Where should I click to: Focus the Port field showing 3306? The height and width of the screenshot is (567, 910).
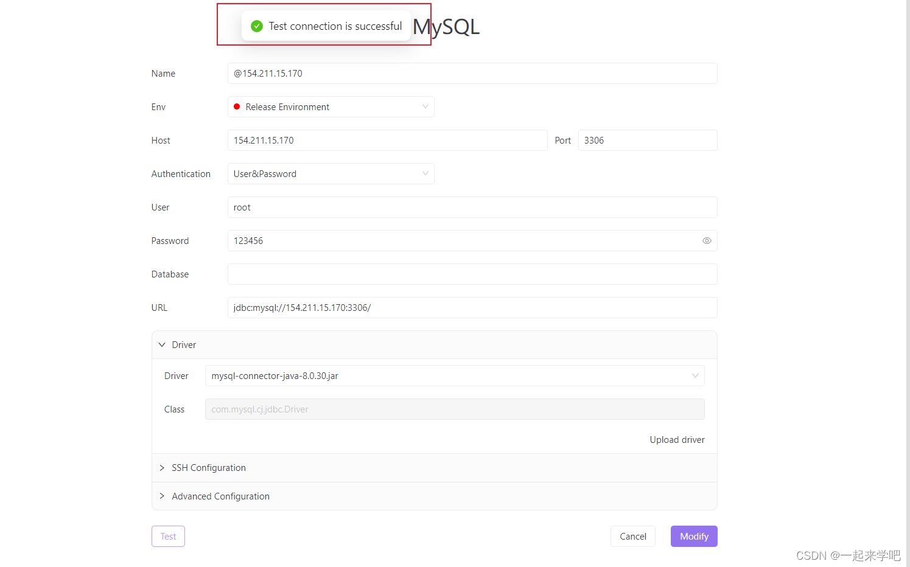click(648, 141)
